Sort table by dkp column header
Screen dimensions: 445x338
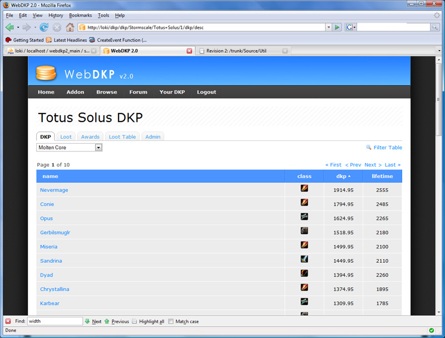[x=342, y=176]
